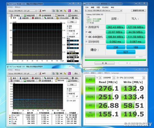Expand the Galaxy drive dropdown in top HD Tune

pos(22,11)
